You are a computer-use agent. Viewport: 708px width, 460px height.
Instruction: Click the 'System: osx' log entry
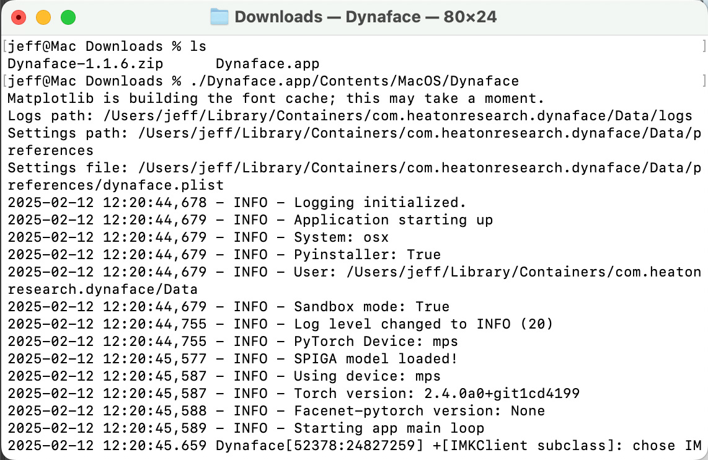point(341,237)
